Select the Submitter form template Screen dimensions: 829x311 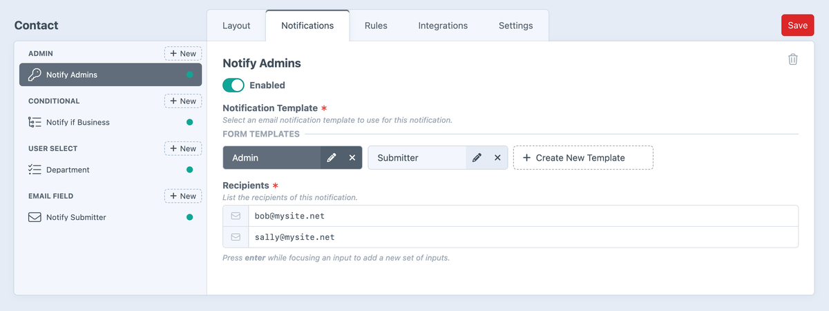[x=417, y=158]
